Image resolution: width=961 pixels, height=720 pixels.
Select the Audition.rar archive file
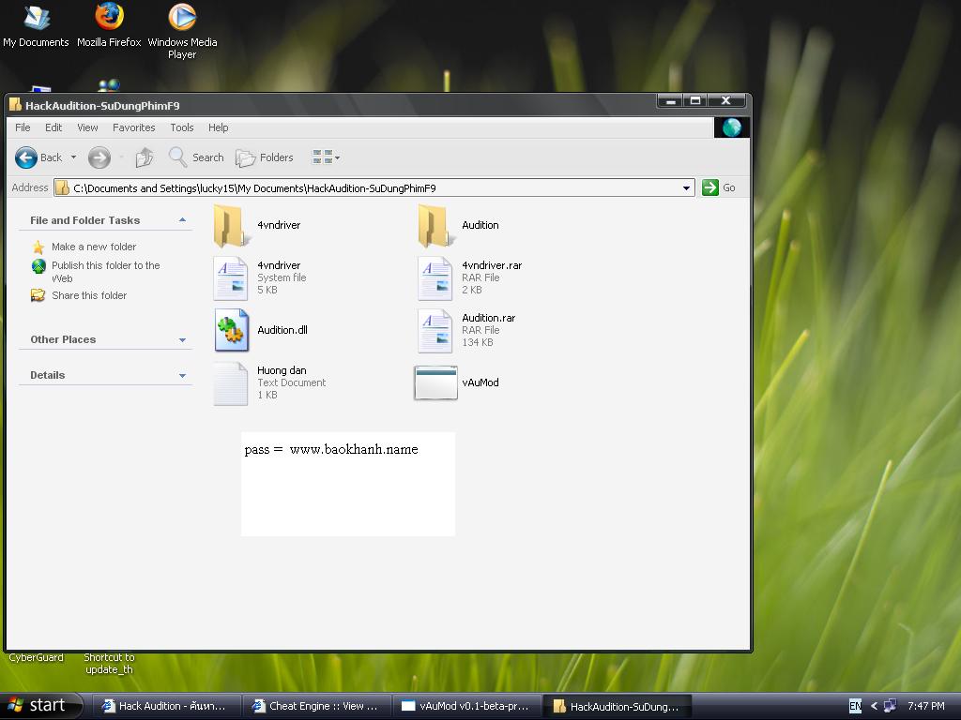click(435, 330)
